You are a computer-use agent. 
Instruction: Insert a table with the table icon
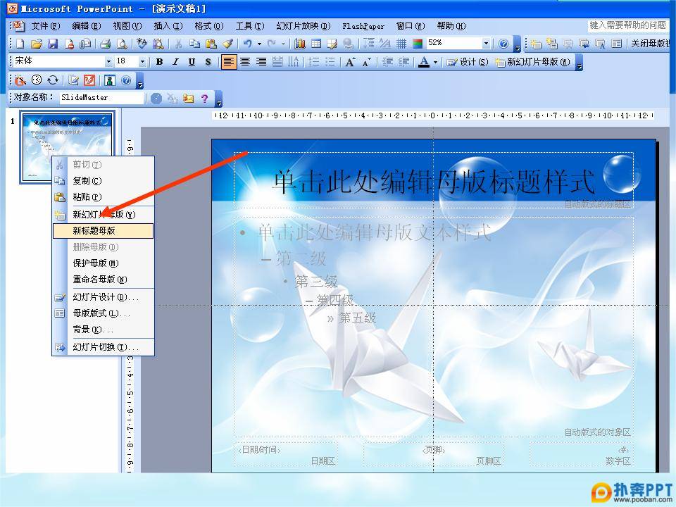tap(316, 44)
